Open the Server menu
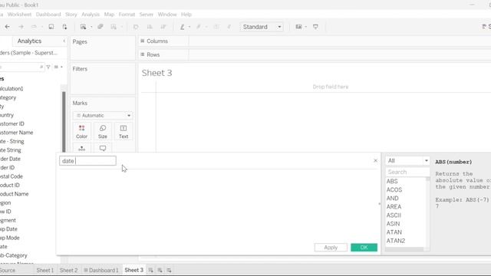The height and width of the screenshot is (276, 491). 147,15
